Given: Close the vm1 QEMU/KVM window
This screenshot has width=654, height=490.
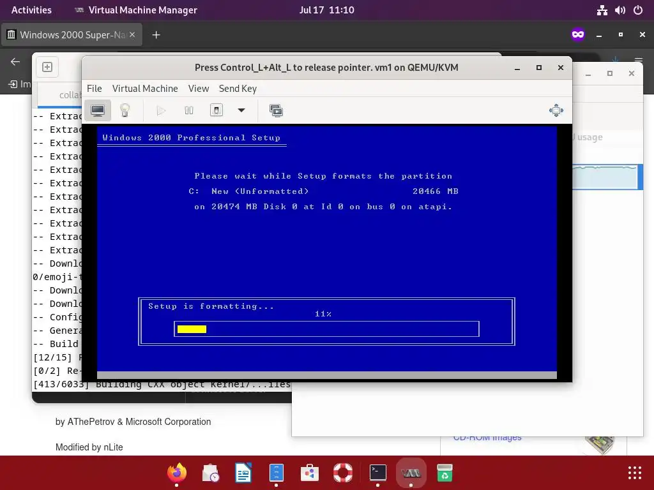Looking at the screenshot, I should pyautogui.click(x=561, y=68).
